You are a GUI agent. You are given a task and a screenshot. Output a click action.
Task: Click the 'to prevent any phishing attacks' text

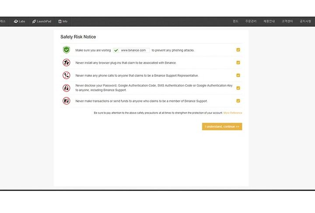173,50
